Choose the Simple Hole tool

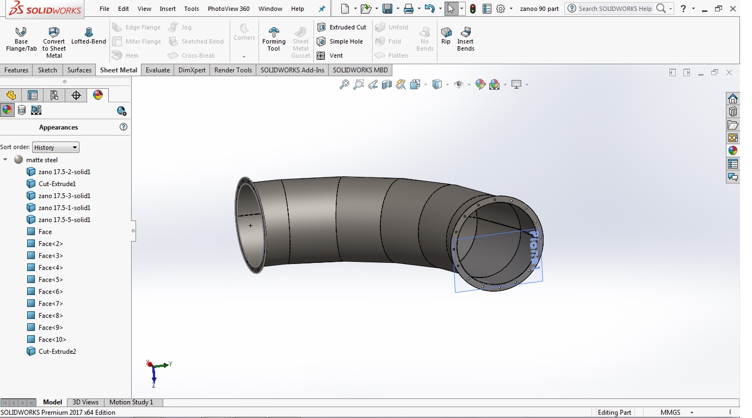click(340, 41)
